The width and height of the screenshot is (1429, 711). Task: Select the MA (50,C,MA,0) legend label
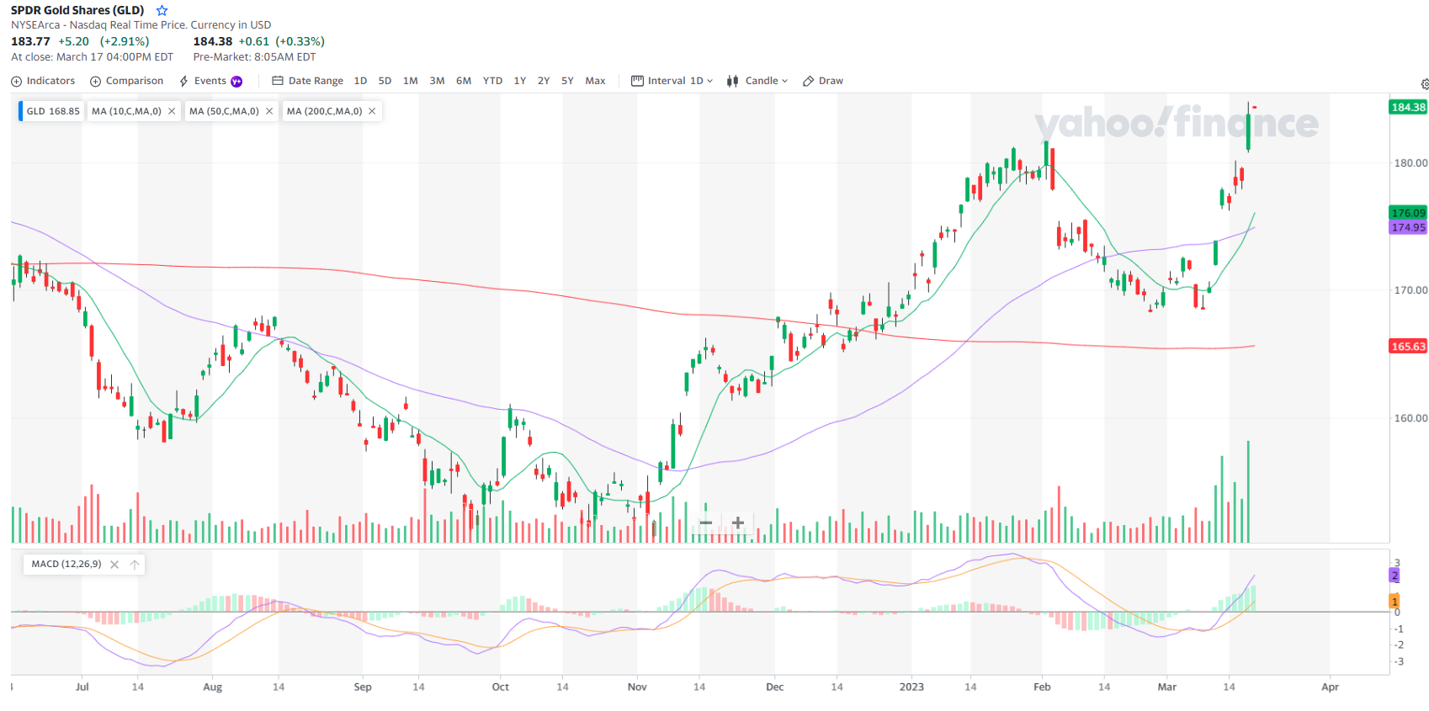(224, 111)
